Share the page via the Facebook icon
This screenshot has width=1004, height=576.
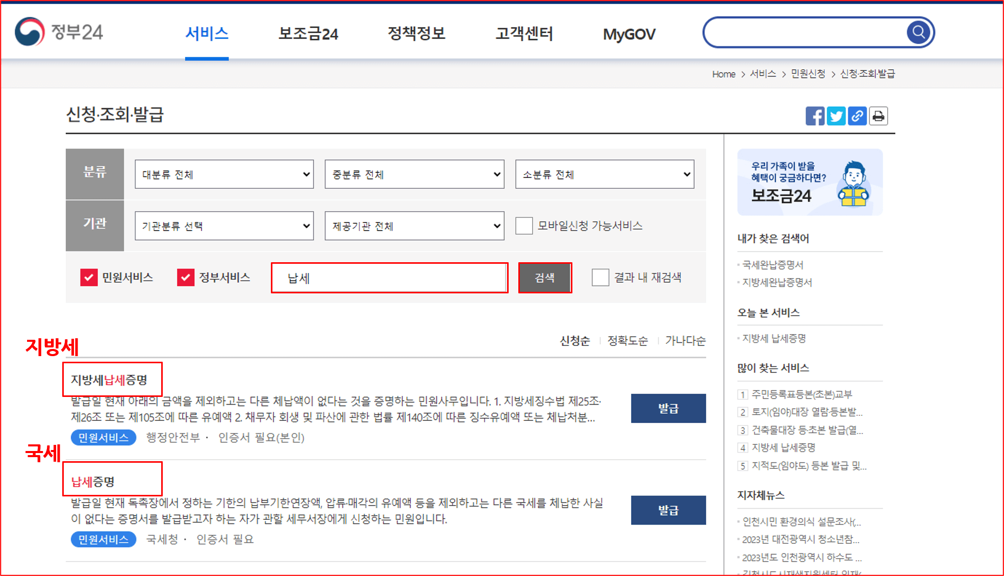815,116
